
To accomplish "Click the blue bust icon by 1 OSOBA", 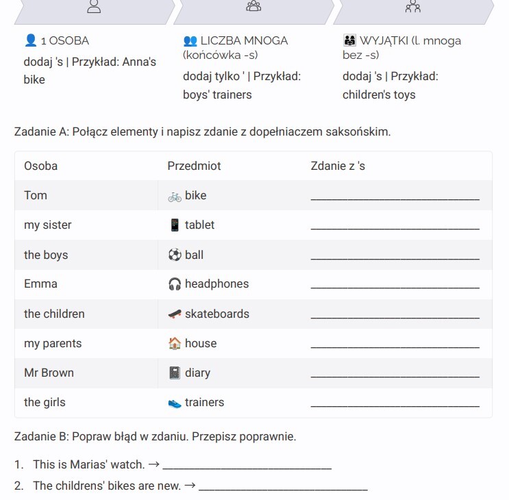I will [x=31, y=40].
